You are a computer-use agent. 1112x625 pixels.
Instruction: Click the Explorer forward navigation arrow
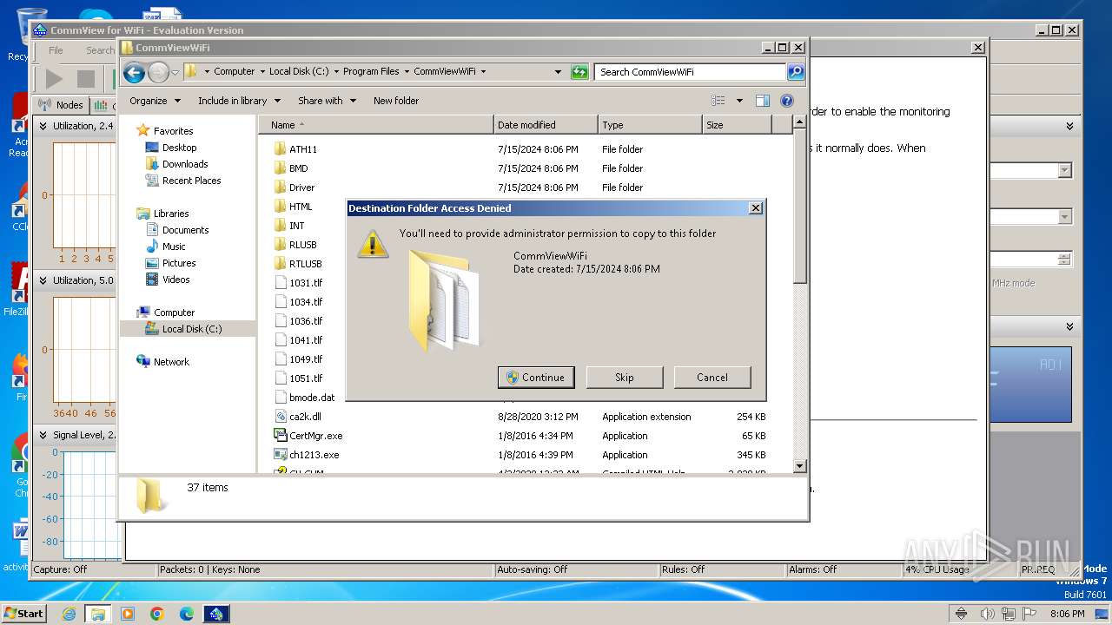tap(158, 72)
